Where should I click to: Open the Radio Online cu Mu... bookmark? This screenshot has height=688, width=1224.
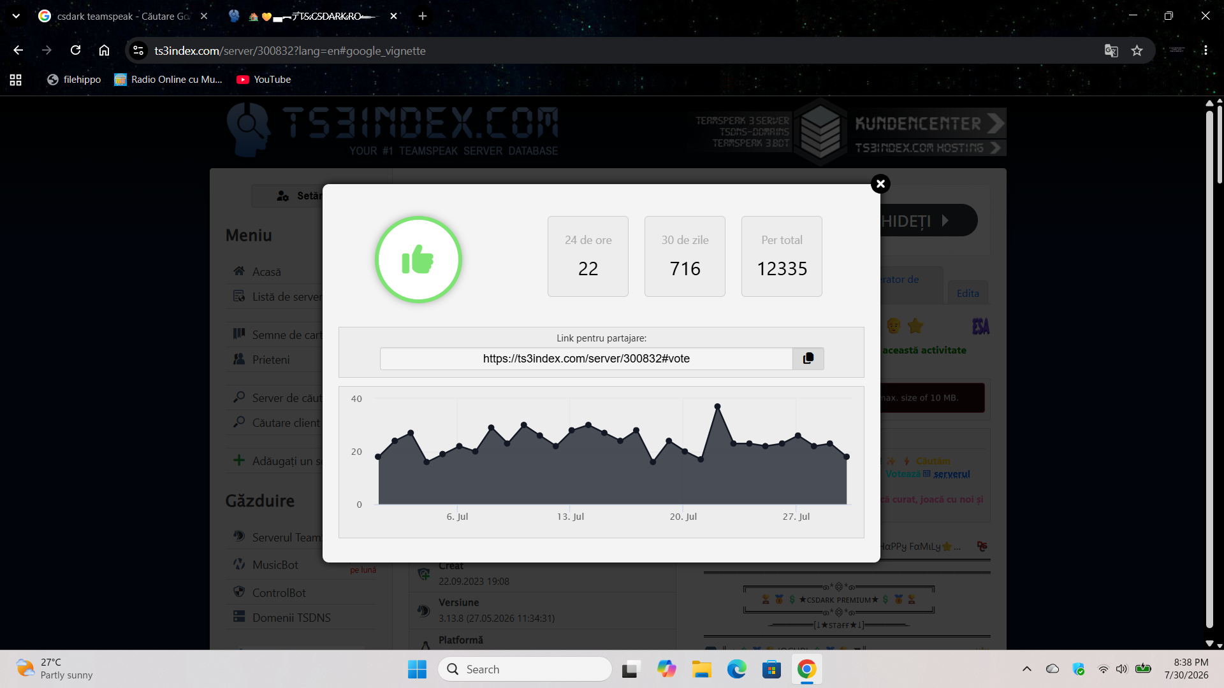tap(168, 80)
